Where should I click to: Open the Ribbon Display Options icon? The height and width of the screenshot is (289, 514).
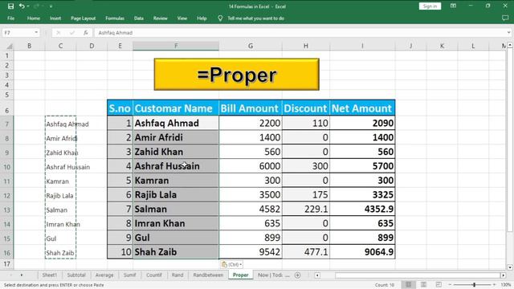tap(453, 6)
